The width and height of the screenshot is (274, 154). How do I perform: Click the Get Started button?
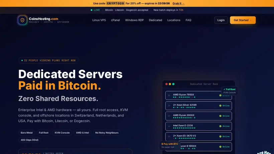(x=243, y=20)
